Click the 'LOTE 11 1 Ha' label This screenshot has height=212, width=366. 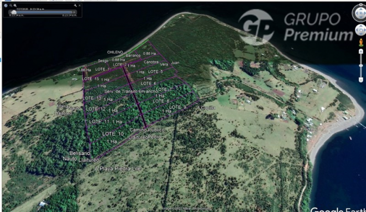105,121
